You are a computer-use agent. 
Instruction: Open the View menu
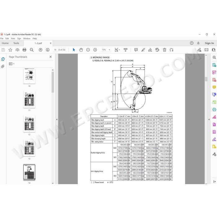click(x=13, y=38)
